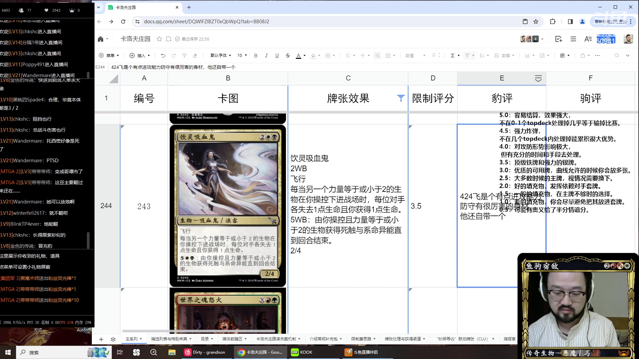Open the 数据 tools dropdown

coord(504,56)
